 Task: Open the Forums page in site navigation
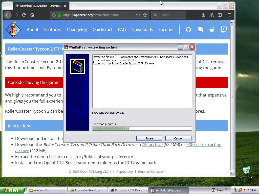tap(166, 30)
